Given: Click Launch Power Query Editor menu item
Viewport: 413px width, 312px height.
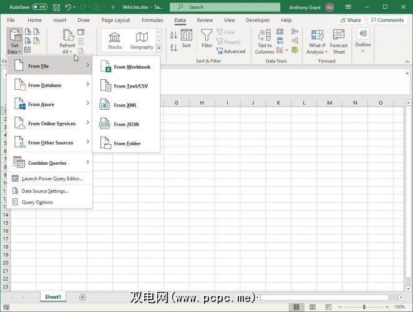Looking at the screenshot, I should point(52,178).
